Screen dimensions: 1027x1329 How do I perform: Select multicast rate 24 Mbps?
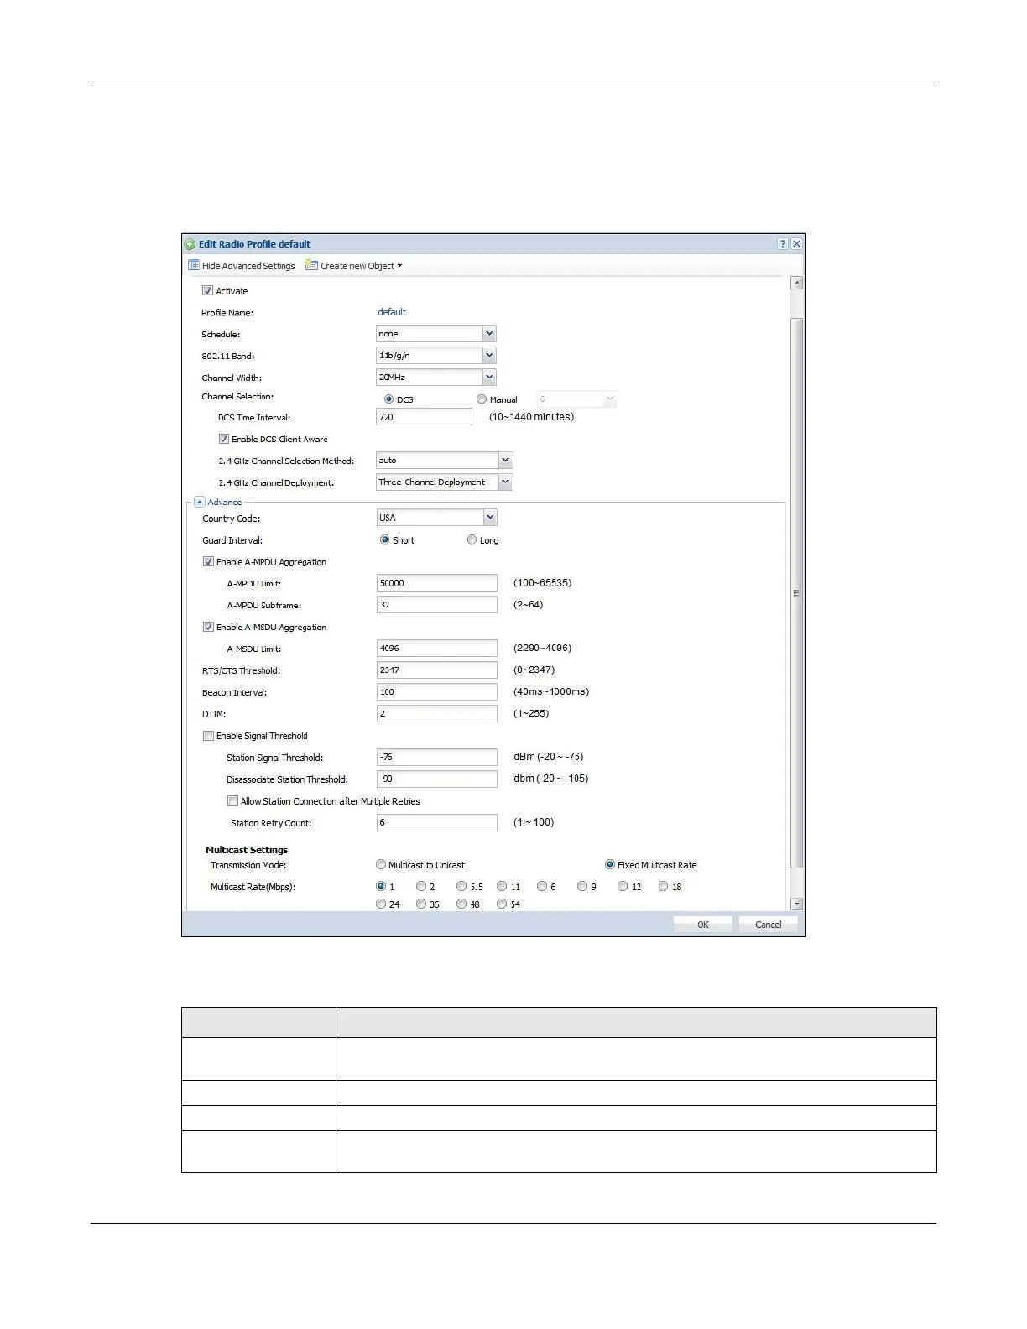tap(381, 904)
